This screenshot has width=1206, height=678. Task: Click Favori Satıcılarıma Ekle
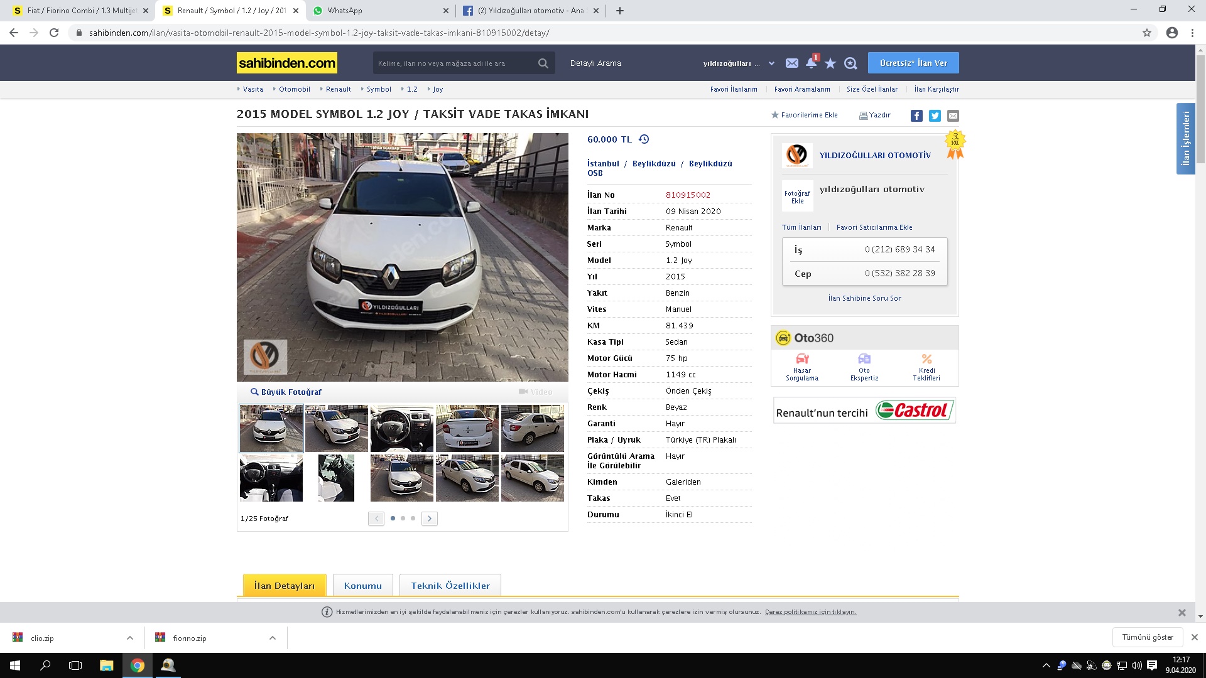pyautogui.click(x=874, y=227)
